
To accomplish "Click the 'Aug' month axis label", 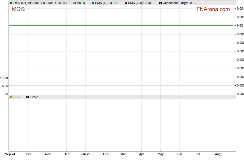I will (x=218, y=154).
